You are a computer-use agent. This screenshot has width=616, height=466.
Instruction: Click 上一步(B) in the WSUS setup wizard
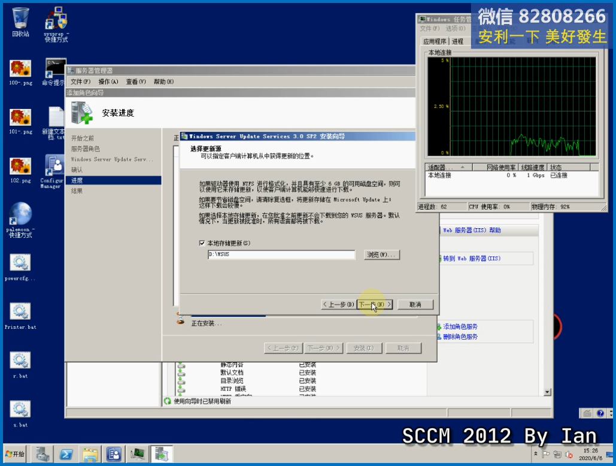[338, 304]
